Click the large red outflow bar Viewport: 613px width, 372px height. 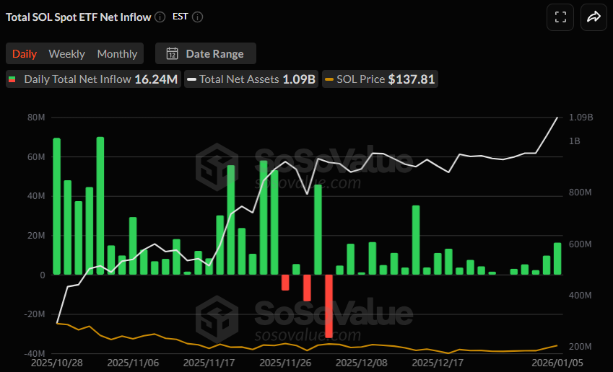point(329,306)
